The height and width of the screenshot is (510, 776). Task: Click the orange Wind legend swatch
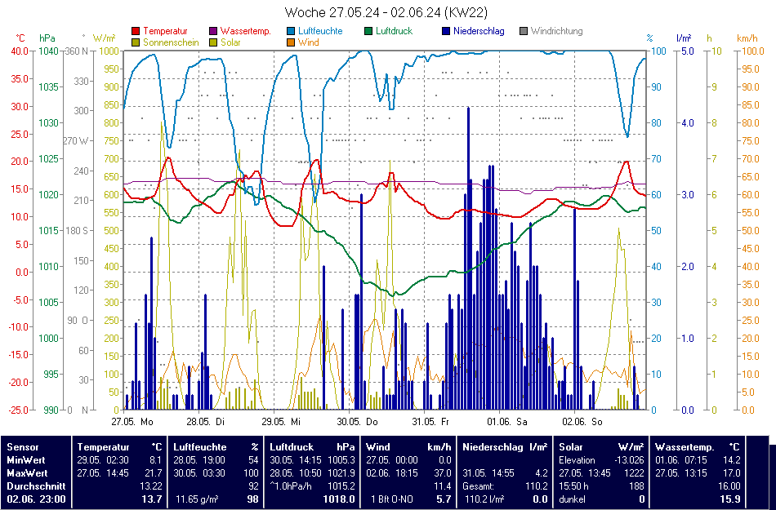click(x=292, y=42)
